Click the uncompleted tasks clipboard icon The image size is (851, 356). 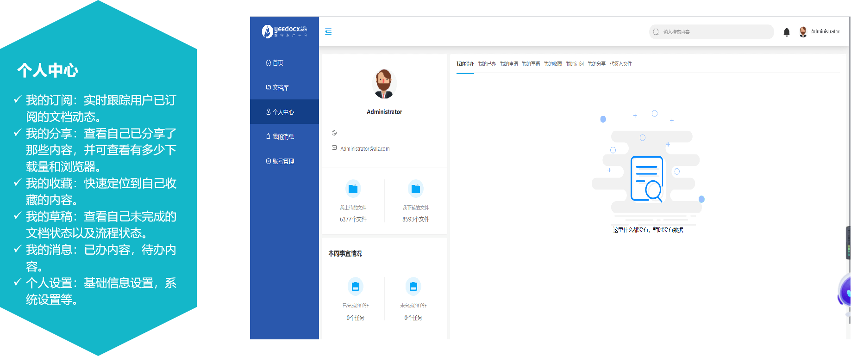[x=413, y=287]
